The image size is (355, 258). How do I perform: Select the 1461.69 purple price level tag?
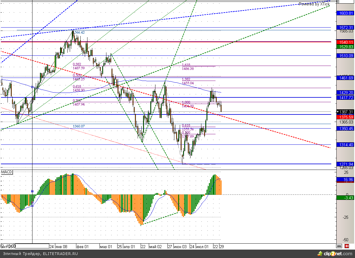345,78
